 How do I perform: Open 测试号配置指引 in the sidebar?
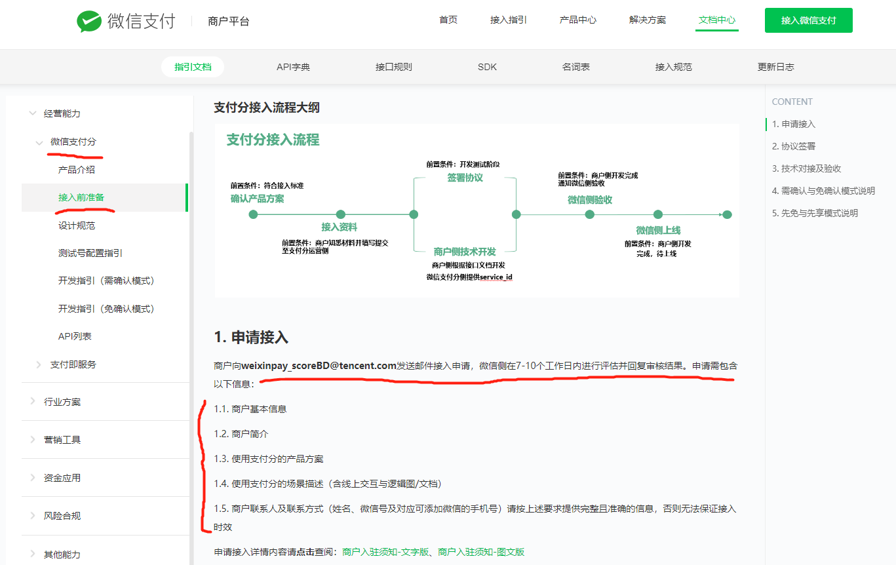pos(90,253)
